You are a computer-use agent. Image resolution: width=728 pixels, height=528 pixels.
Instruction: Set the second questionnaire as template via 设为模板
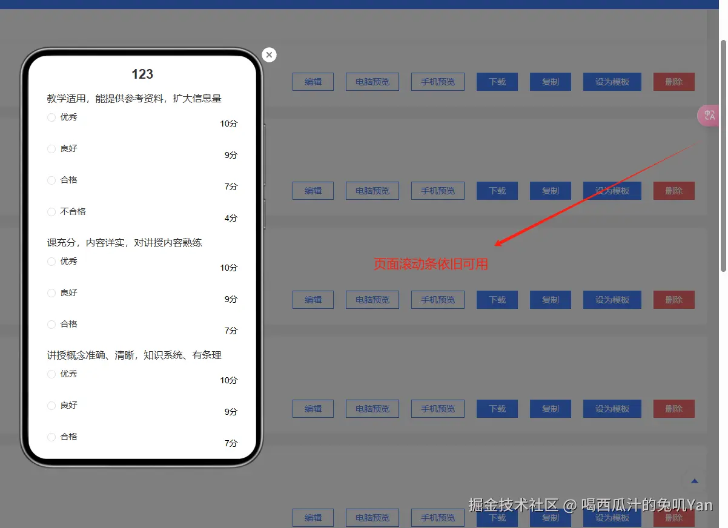[x=612, y=191]
